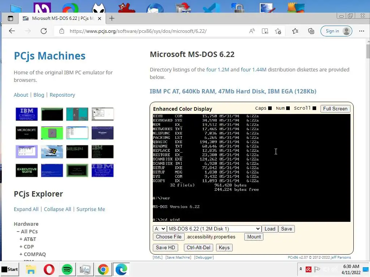Open the MS-DOS 6.22 (1.2M Disk 1) diskette dropdown
Image resolution: width=370 pixels, height=277 pixels.
[x=214, y=229]
